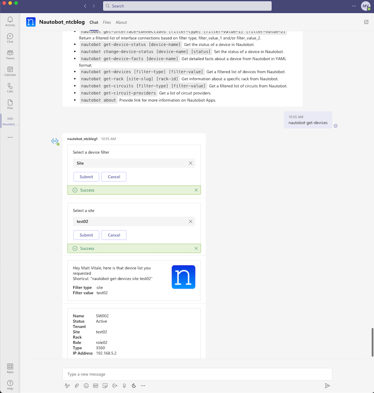Open messaging extensions with the ellipsis icon
Image resolution: width=374 pixels, height=393 pixels.
click(143, 385)
